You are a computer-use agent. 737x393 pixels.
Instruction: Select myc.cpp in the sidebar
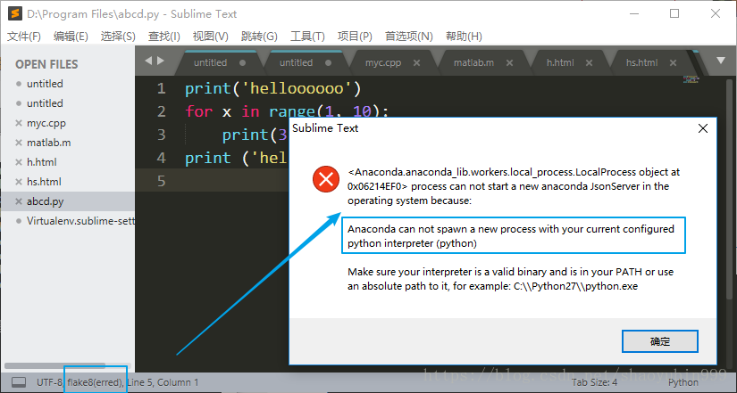pyautogui.click(x=46, y=123)
